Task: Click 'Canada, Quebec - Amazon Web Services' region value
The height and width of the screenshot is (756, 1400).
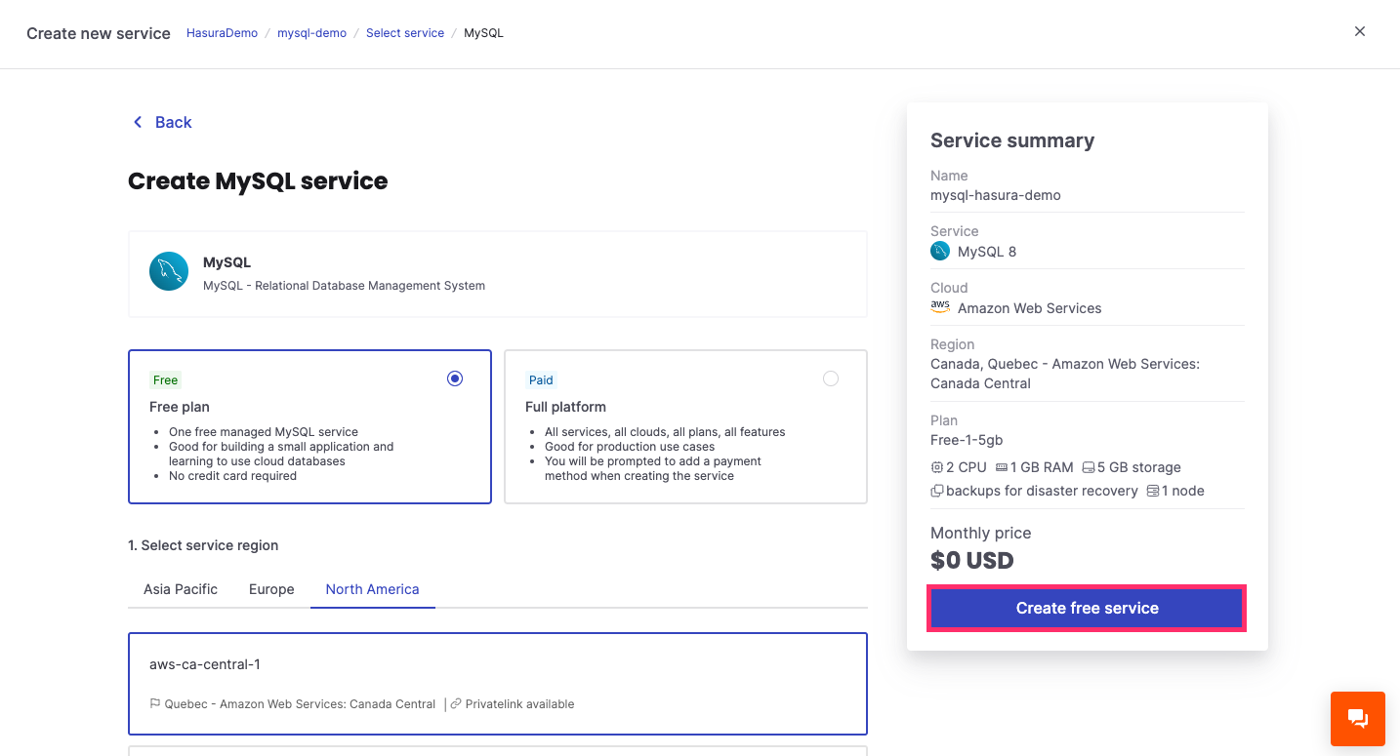Action: tap(1065, 374)
